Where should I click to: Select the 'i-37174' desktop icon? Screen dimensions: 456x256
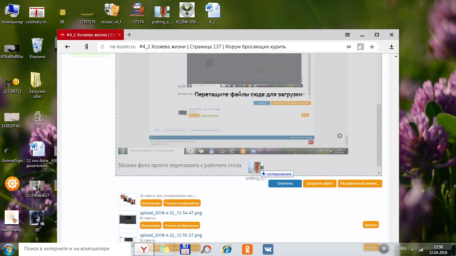137,14
